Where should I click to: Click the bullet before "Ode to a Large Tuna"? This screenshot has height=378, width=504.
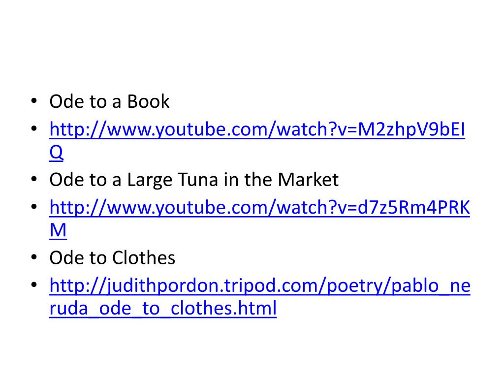[x=34, y=179]
